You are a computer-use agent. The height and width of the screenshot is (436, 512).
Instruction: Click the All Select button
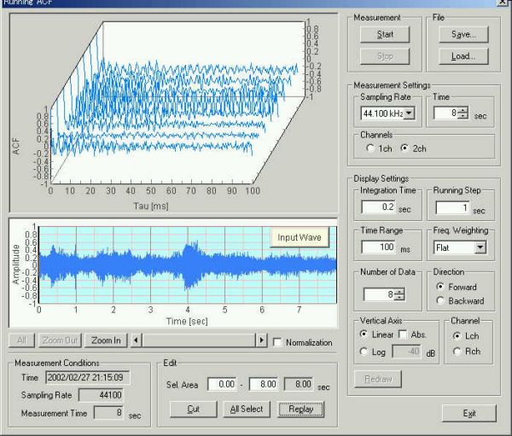(x=247, y=410)
